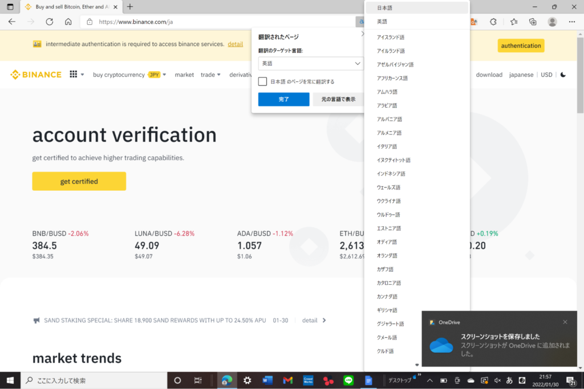
Task: Click the market navigation item
Action: coord(184,75)
